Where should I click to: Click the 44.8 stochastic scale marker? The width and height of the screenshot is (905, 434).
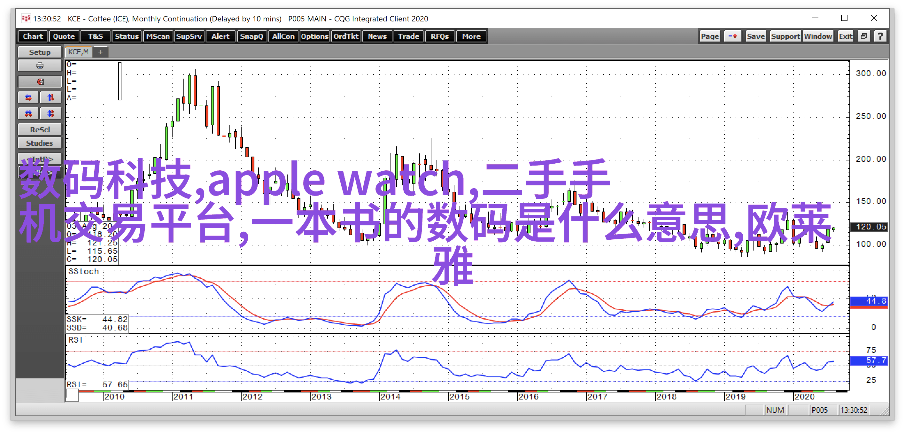pyautogui.click(x=869, y=301)
